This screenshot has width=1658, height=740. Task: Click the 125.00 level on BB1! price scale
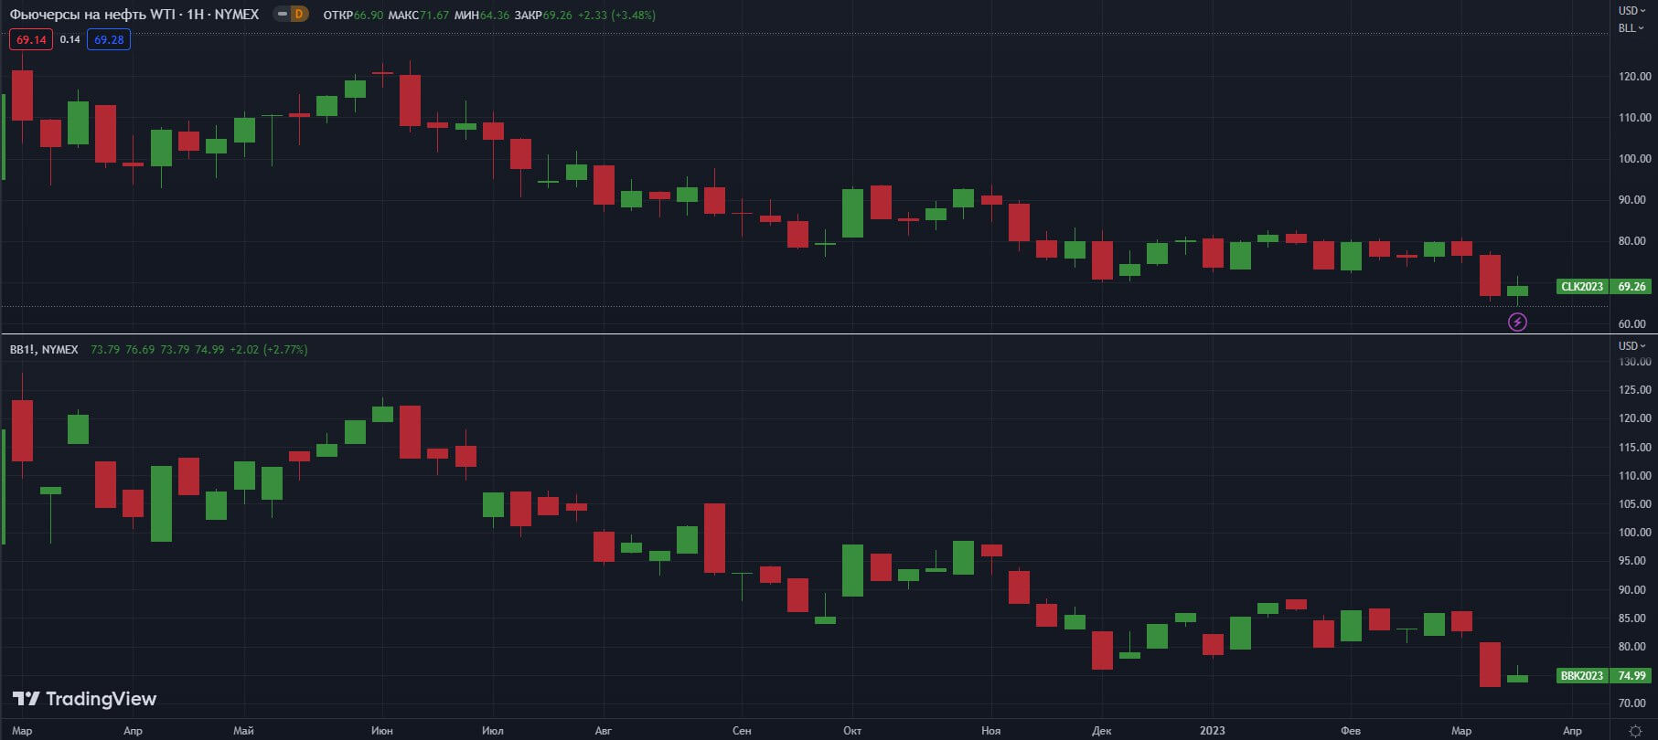(1634, 390)
